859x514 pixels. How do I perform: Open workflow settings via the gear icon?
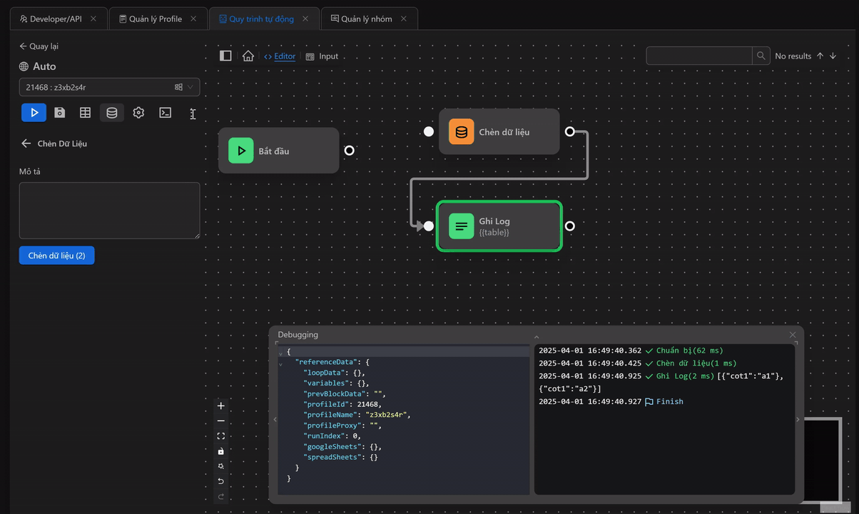[x=138, y=112]
